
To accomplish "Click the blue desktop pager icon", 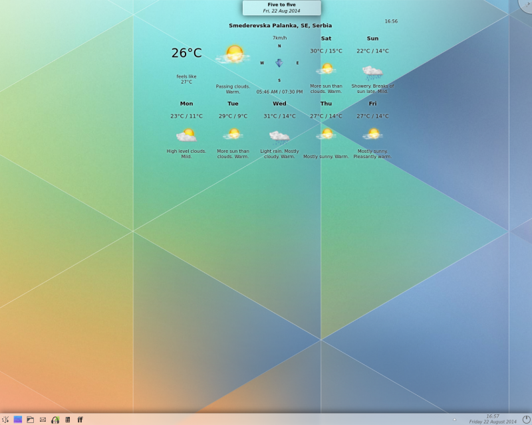I will coord(18,420).
